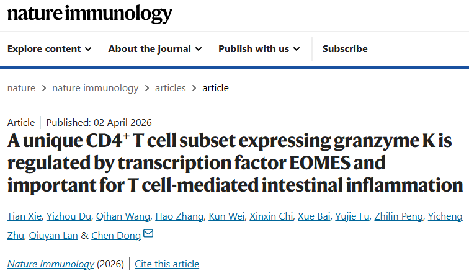Viewport: 469px width, 276px height.
Task: Open author Kun Wei link
Action: [x=226, y=216]
